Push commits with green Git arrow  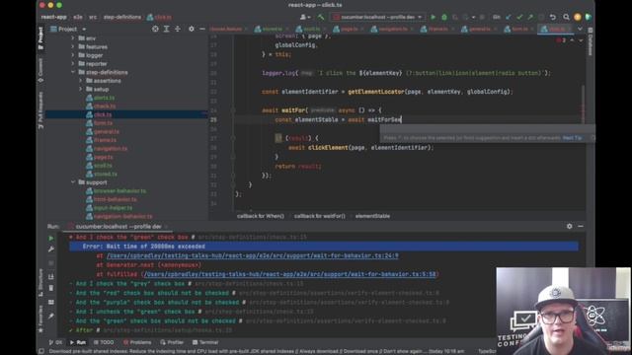click(x=530, y=18)
